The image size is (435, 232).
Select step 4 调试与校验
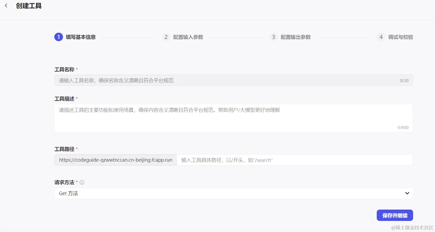click(x=395, y=37)
